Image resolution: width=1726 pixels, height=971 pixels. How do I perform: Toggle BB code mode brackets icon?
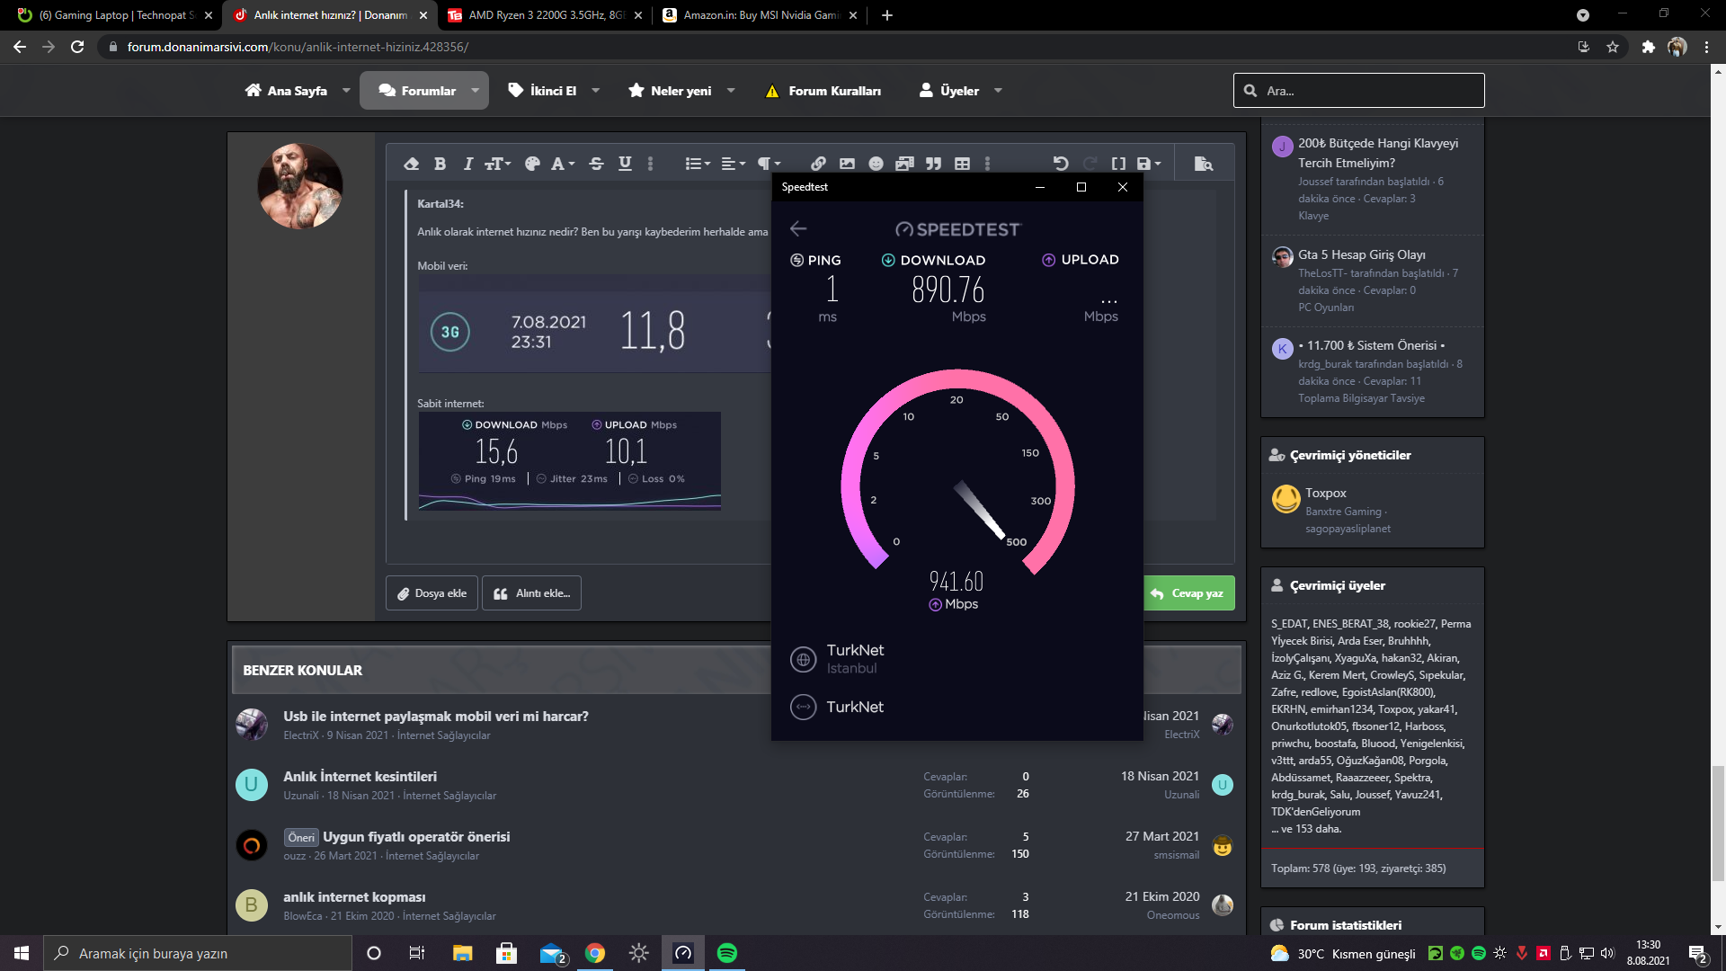(1118, 164)
